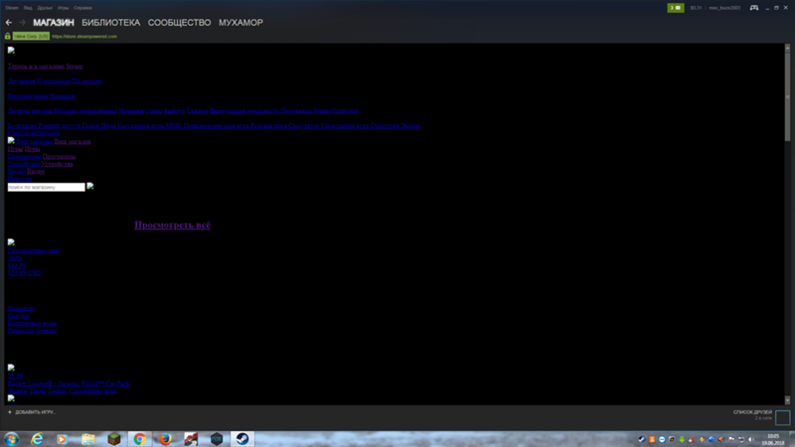The height and width of the screenshot is (447, 795).
Task: Launch Google Chrome from the taskbar
Action: [139, 439]
